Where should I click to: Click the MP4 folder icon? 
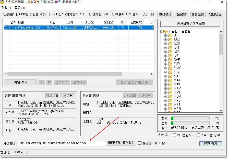coord(170,104)
